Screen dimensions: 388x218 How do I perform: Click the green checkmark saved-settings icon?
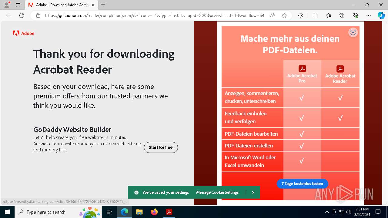point(136,193)
